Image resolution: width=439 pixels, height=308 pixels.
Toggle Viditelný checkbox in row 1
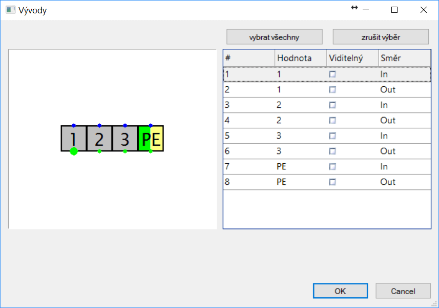pos(332,74)
